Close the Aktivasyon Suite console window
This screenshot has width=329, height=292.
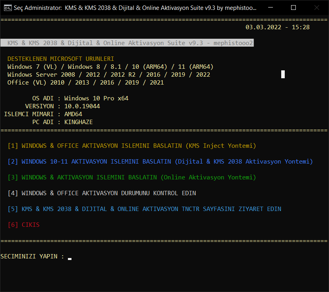316,8
